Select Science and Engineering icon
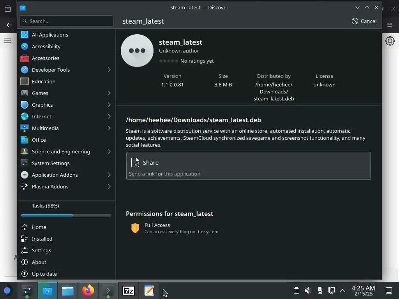Screen dimensions: 399x299 coord(25,151)
